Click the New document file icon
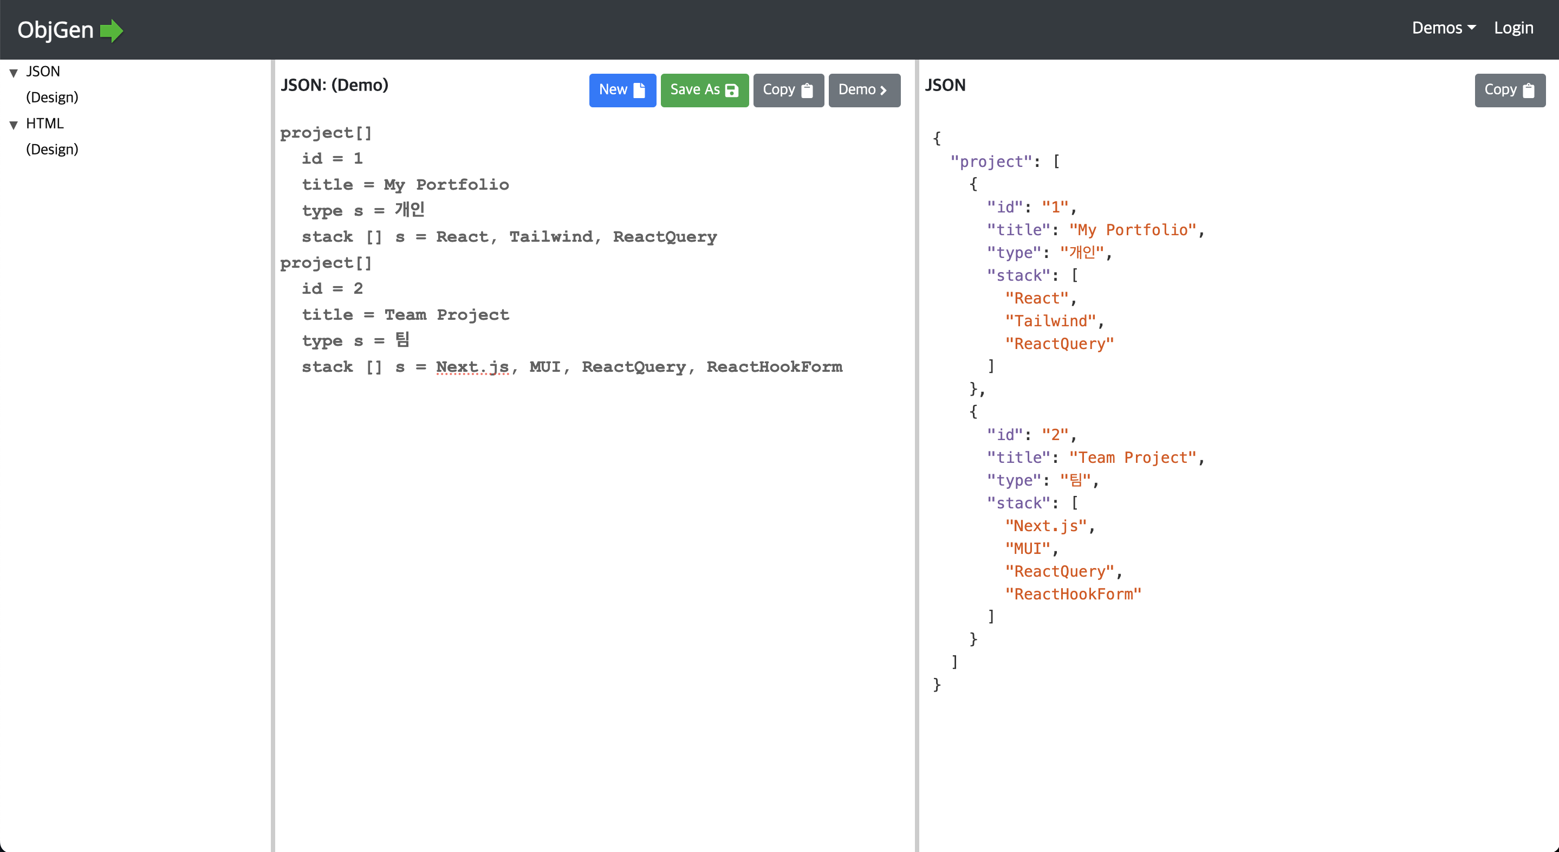The height and width of the screenshot is (852, 1559). [639, 90]
